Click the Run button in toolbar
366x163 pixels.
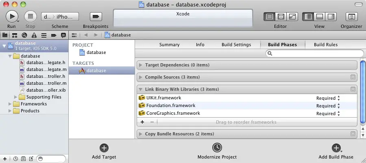12,16
